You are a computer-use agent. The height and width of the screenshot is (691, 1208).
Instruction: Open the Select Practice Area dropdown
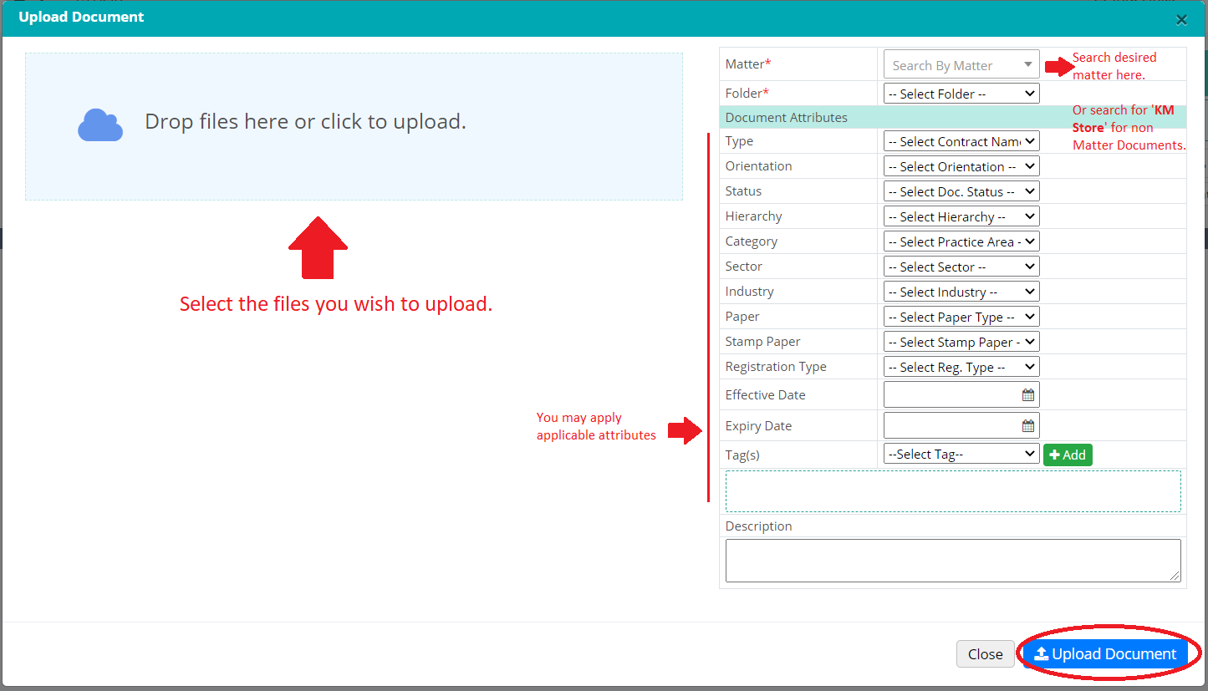coord(961,241)
